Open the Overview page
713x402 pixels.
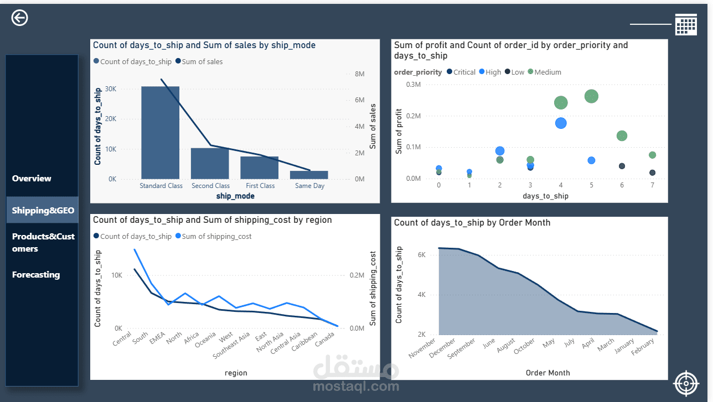pyautogui.click(x=32, y=179)
